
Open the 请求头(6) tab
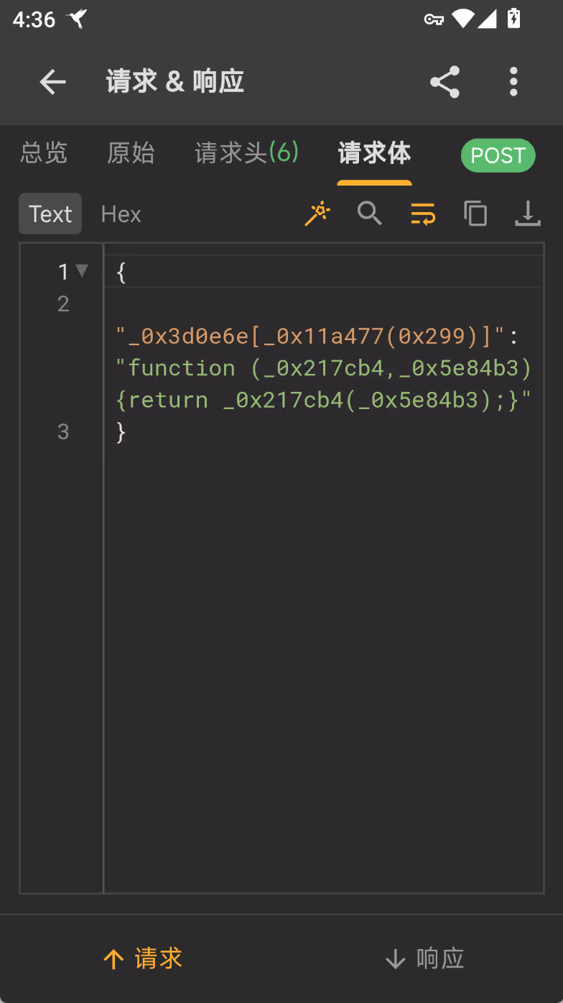point(247,152)
